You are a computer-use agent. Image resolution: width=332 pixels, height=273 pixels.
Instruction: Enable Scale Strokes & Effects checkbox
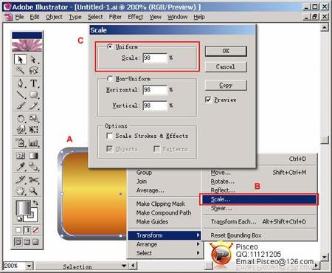pyautogui.click(x=110, y=136)
